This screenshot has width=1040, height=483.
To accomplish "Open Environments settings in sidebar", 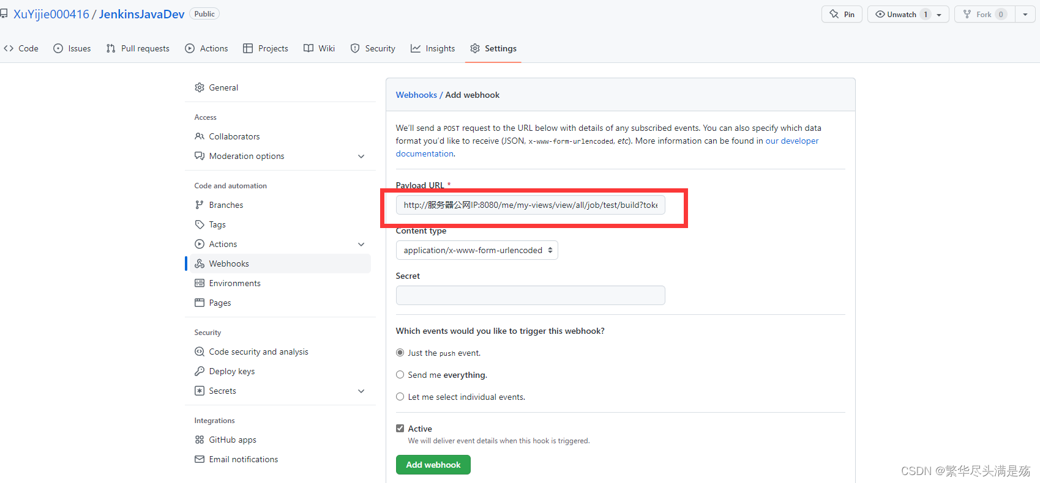I will (x=280, y=283).
